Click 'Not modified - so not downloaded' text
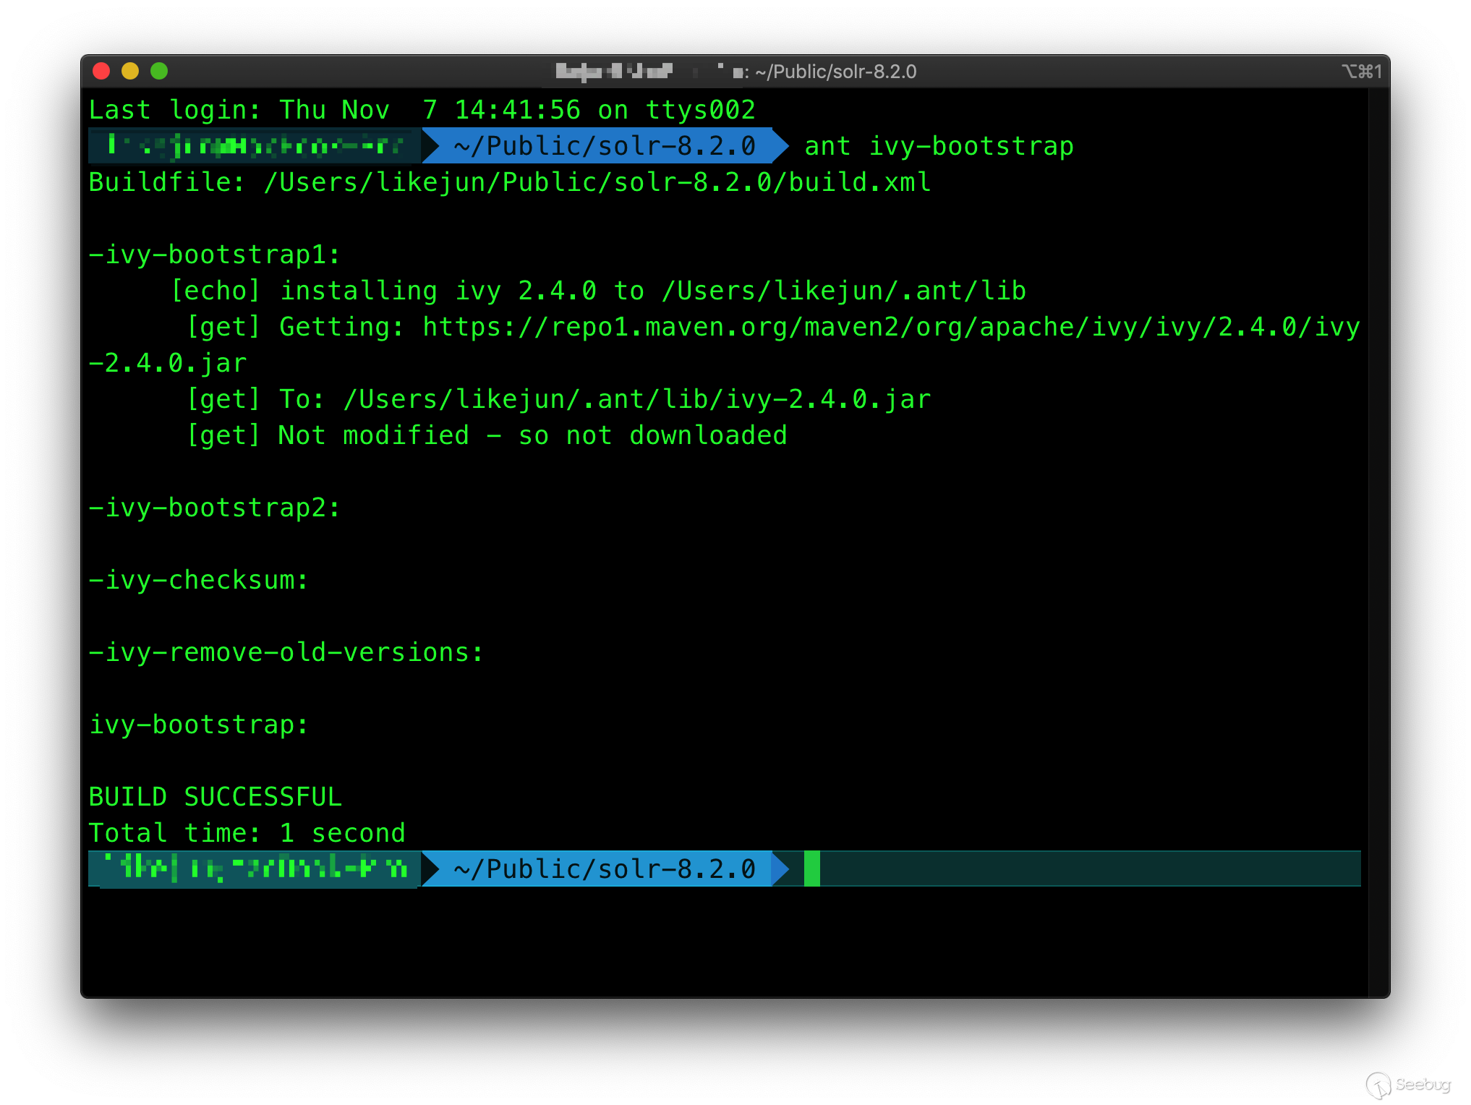The height and width of the screenshot is (1105, 1471). coord(532,435)
